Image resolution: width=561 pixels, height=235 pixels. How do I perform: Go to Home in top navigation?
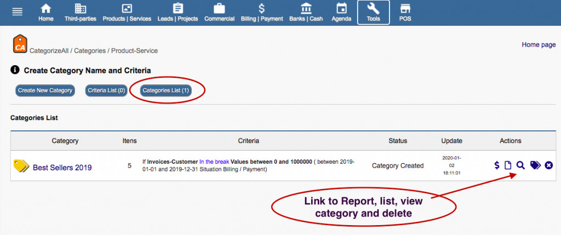point(46,13)
